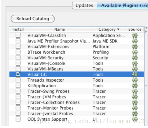Click the source icon for VisualVM-Extensions

[135, 46]
